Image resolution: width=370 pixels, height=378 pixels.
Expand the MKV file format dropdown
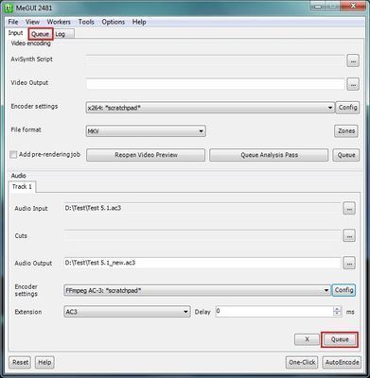pos(146,131)
